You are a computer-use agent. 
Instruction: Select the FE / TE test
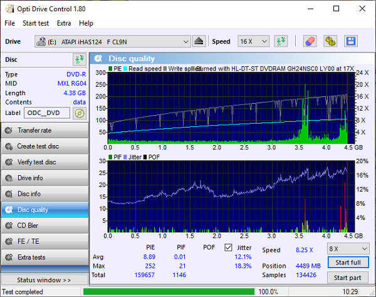[44, 241]
